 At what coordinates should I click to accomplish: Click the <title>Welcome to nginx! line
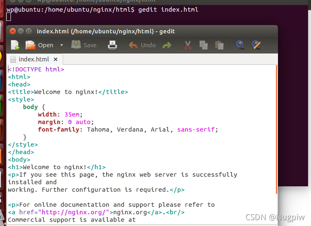[68, 92]
